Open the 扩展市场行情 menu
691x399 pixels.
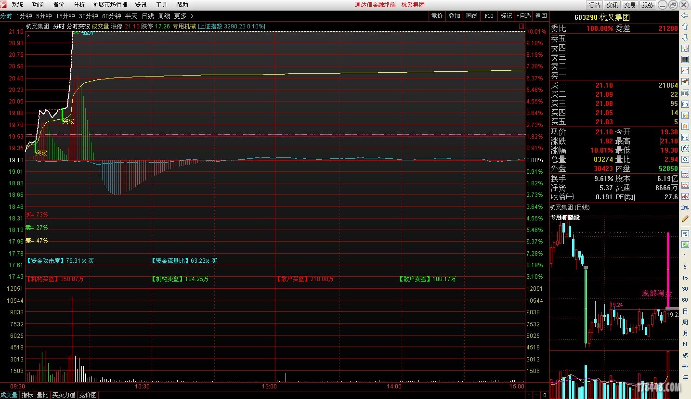click(110, 4)
